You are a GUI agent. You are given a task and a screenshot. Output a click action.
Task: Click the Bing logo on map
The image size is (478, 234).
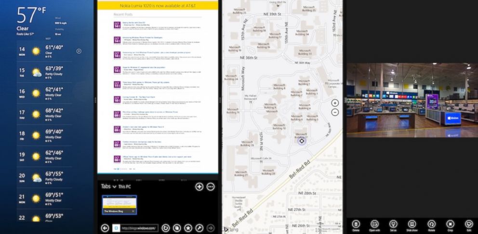pos(231,230)
